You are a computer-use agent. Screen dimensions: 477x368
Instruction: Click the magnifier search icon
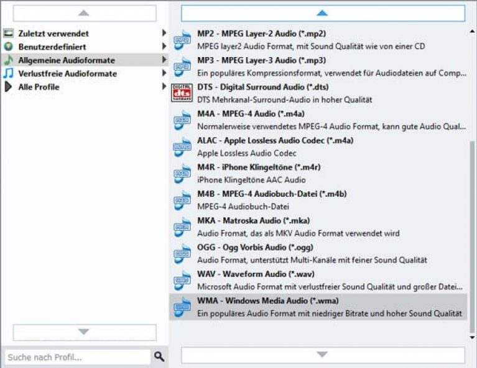click(x=160, y=357)
